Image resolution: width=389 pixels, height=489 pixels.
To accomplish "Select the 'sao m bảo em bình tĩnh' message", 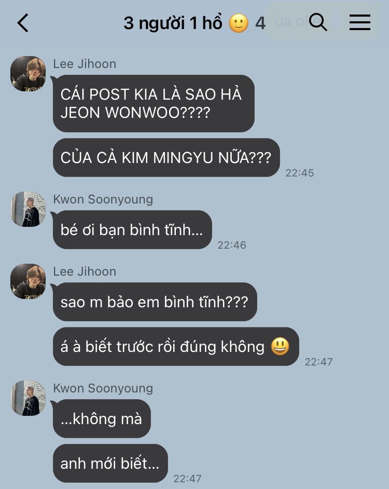I will point(155,302).
